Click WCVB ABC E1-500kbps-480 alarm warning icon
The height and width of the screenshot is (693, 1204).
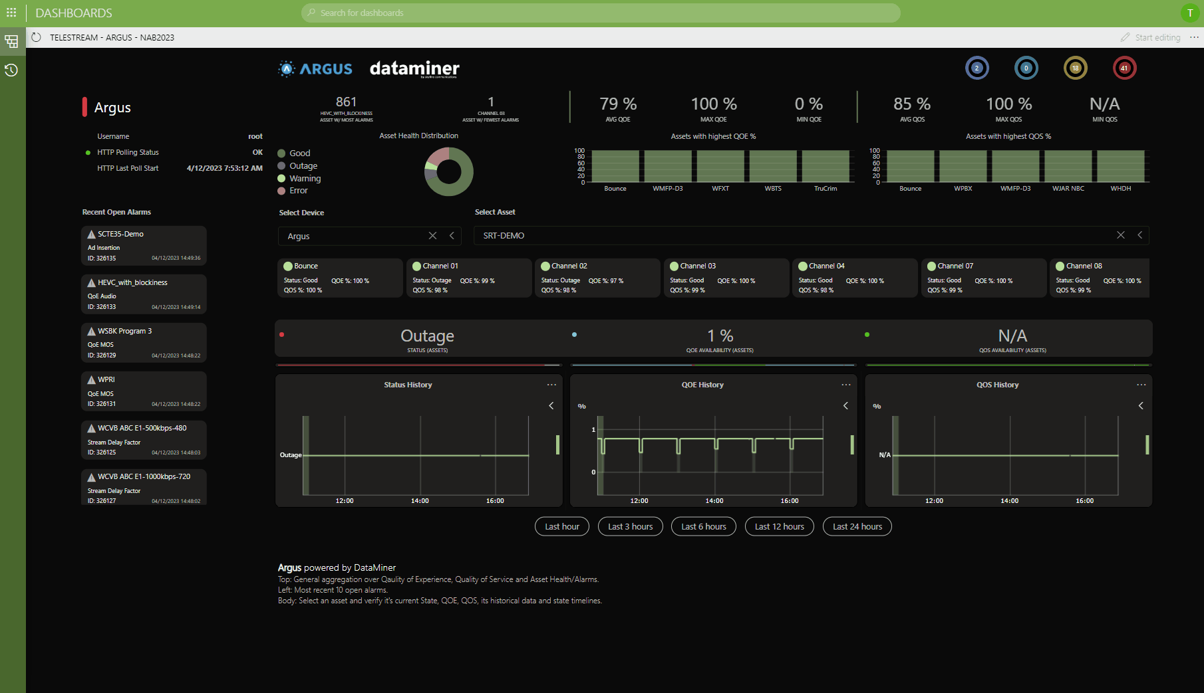(x=92, y=428)
